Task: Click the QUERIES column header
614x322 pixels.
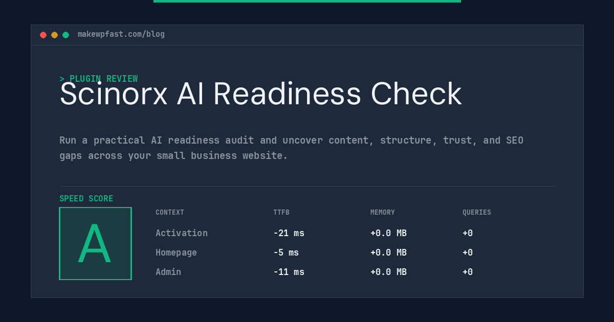Action: click(x=477, y=213)
